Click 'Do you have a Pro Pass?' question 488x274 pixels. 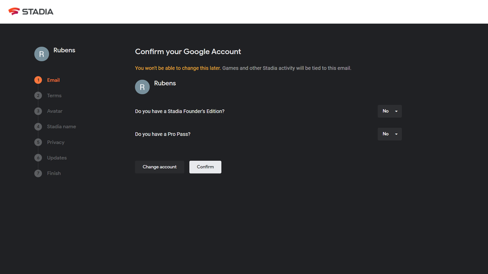[x=163, y=134]
